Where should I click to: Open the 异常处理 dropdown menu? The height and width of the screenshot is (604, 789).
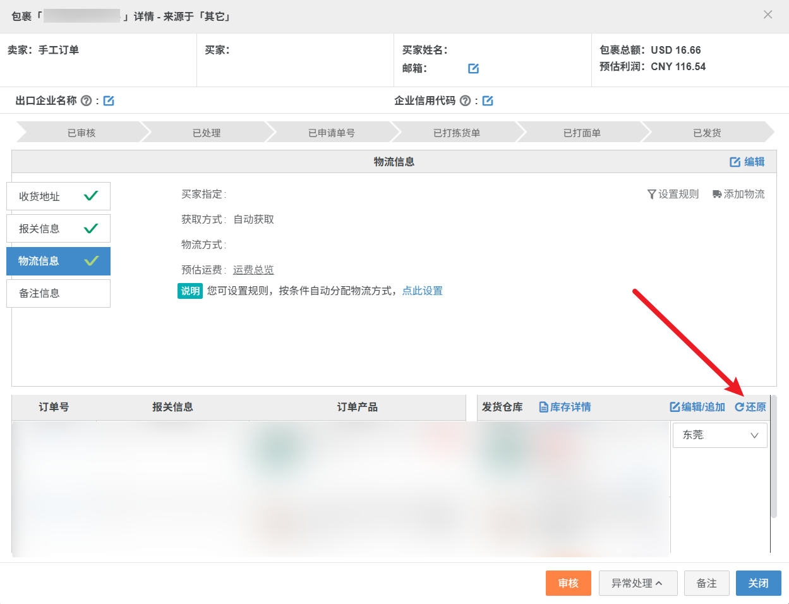637,583
